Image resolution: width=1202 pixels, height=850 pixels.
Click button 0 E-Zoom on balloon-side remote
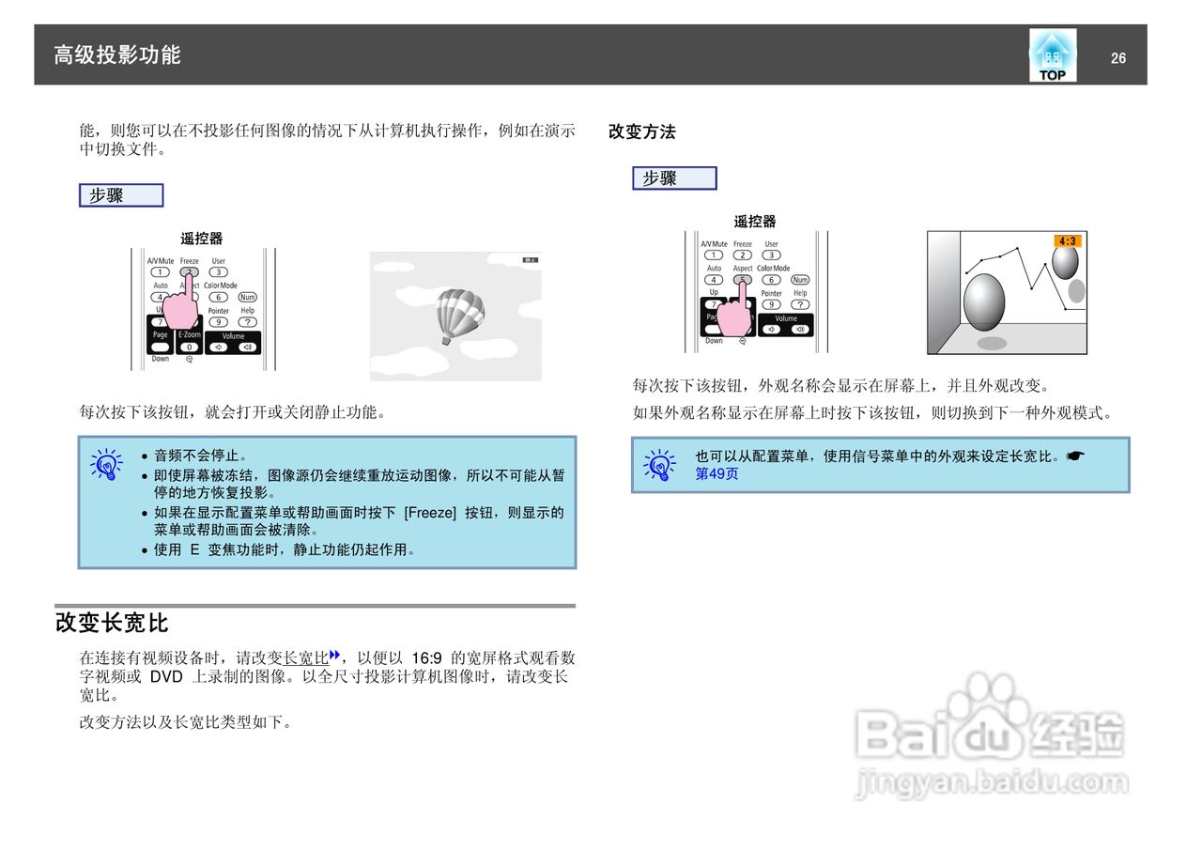click(x=189, y=348)
